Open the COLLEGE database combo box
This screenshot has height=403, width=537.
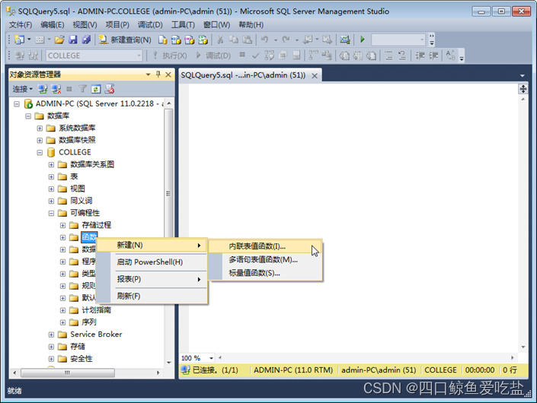pos(94,56)
